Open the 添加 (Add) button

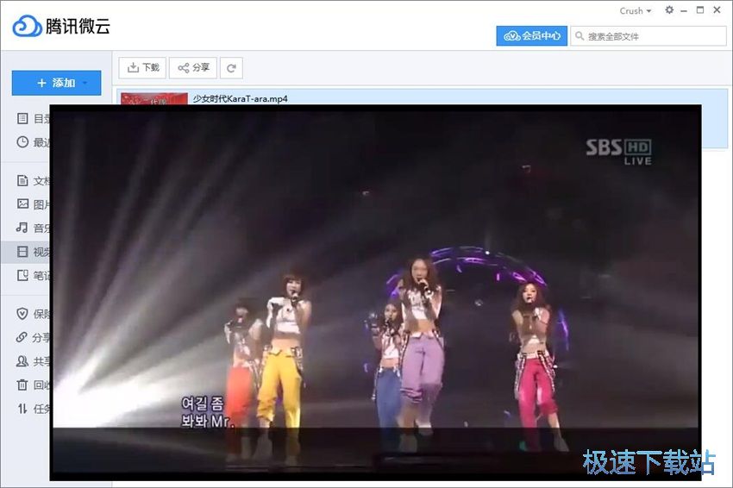click(x=57, y=83)
